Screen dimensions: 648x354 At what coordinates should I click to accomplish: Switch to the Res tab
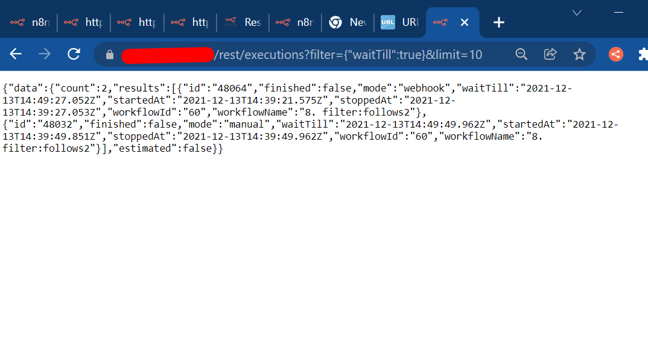244,22
